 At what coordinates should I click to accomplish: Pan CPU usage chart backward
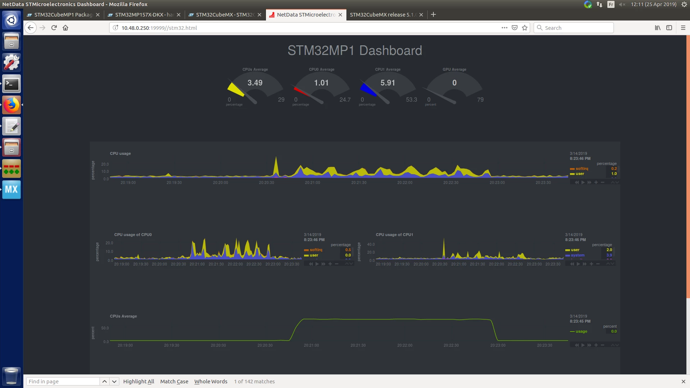pyautogui.click(x=577, y=183)
